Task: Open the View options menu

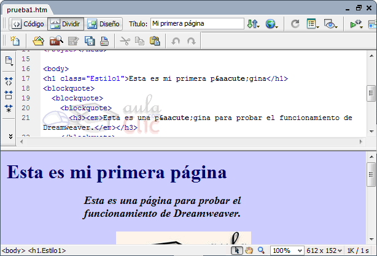Action: point(312,24)
